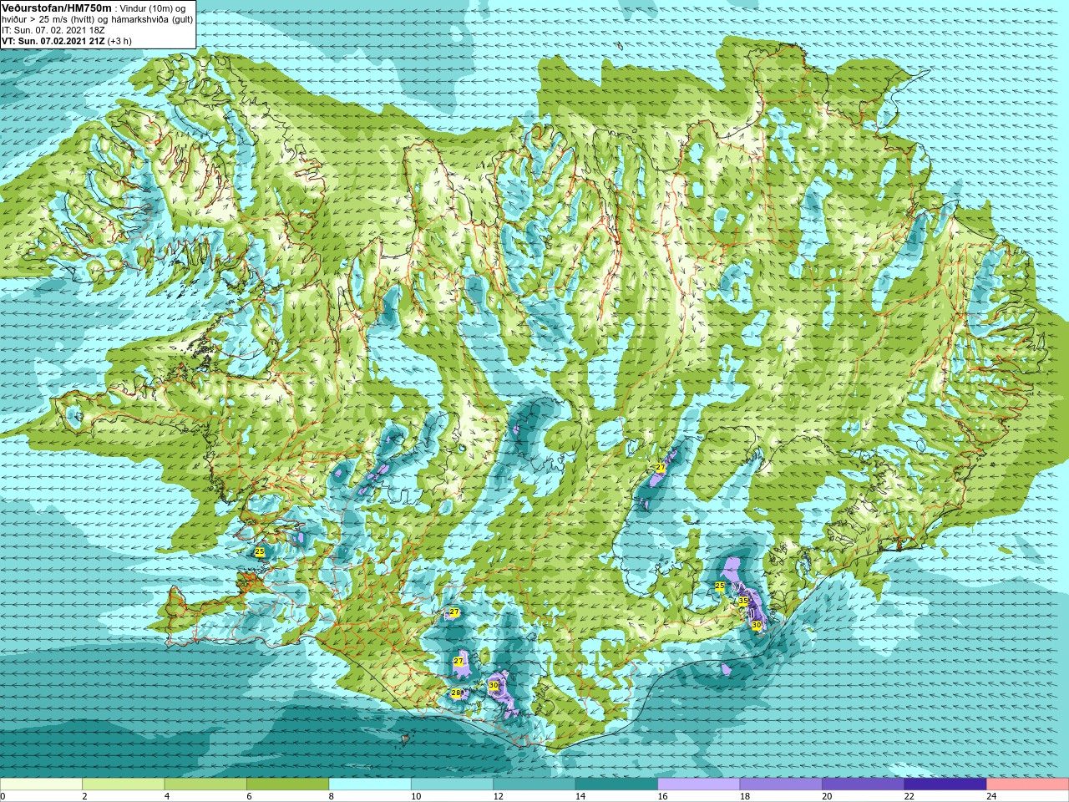The height and width of the screenshot is (802, 1069).
Task: Click the legend scale number 2
Action: click(84, 796)
